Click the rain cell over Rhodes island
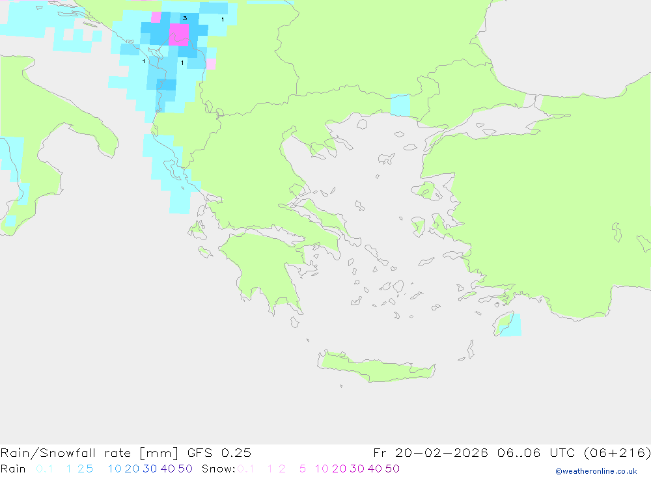651x477 pixels. 512,325
